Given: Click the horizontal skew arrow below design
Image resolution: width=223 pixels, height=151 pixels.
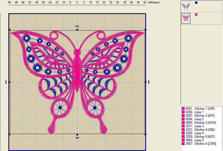Looking at the screenshot, I should [77, 138].
